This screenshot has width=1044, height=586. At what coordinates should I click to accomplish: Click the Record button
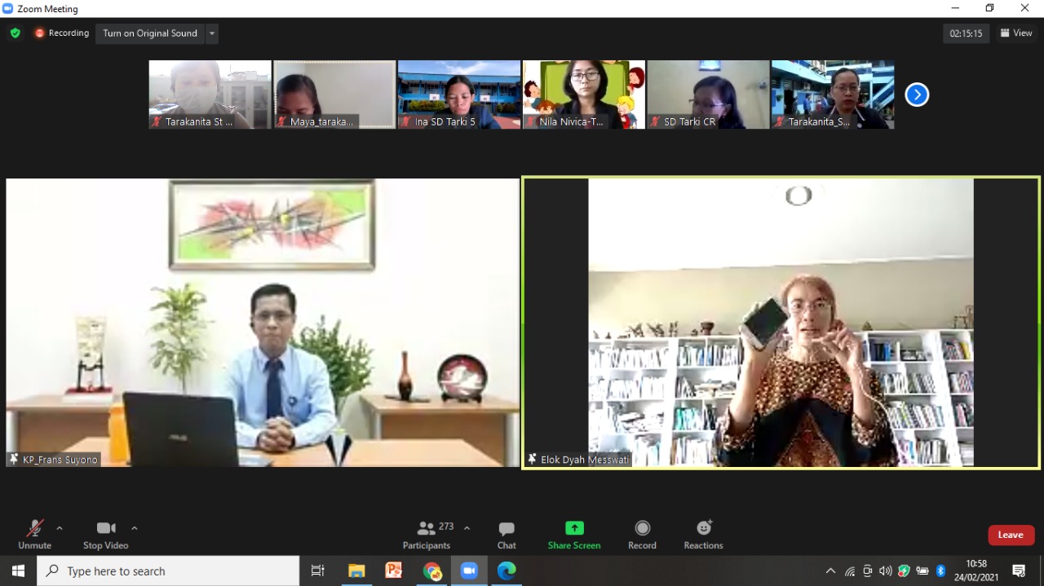pos(642,535)
